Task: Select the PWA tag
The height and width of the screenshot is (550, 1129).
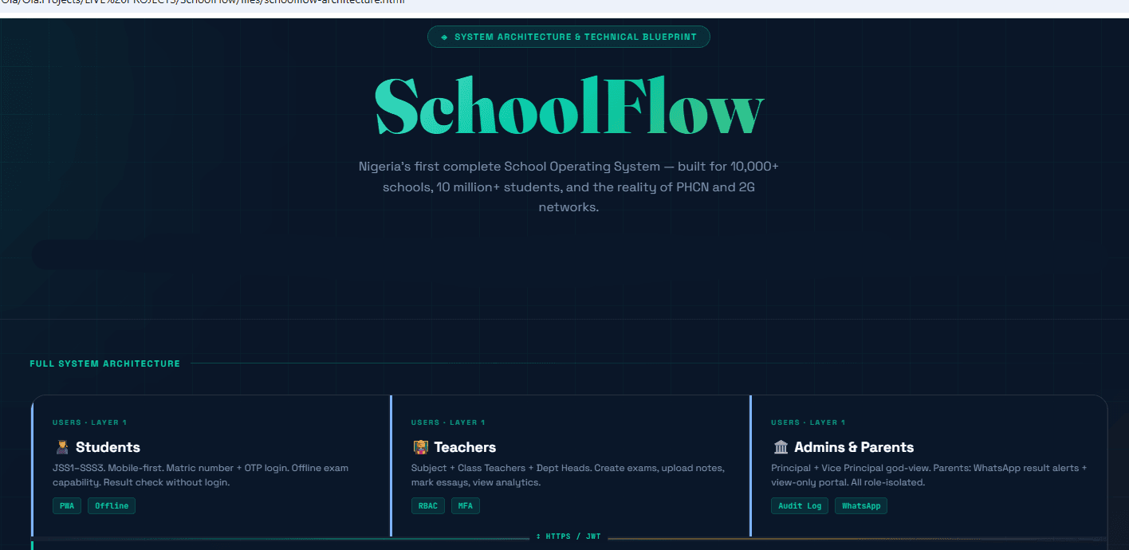Action: pyautogui.click(x=67, y=506)
